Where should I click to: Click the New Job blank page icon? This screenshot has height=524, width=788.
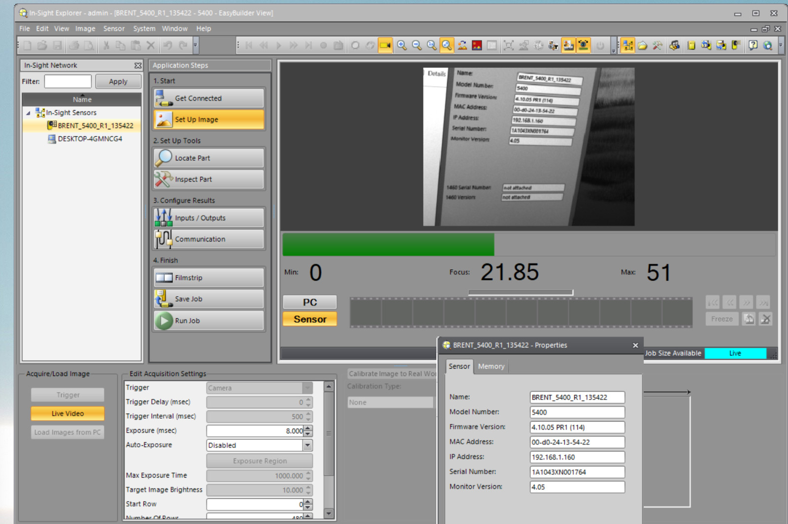(x=28, y=46)
